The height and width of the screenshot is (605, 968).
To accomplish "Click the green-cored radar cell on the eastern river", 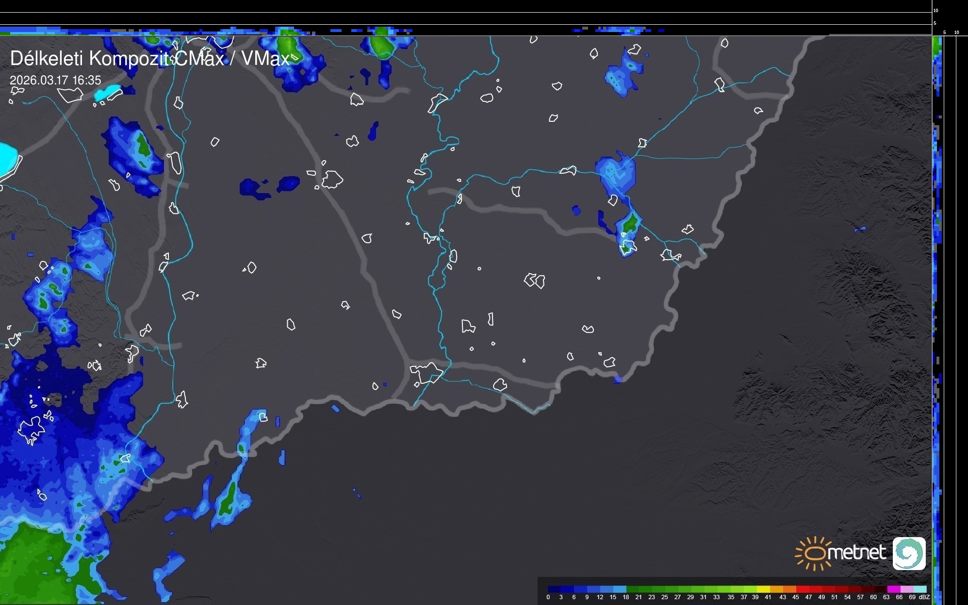I will (630, 223).
